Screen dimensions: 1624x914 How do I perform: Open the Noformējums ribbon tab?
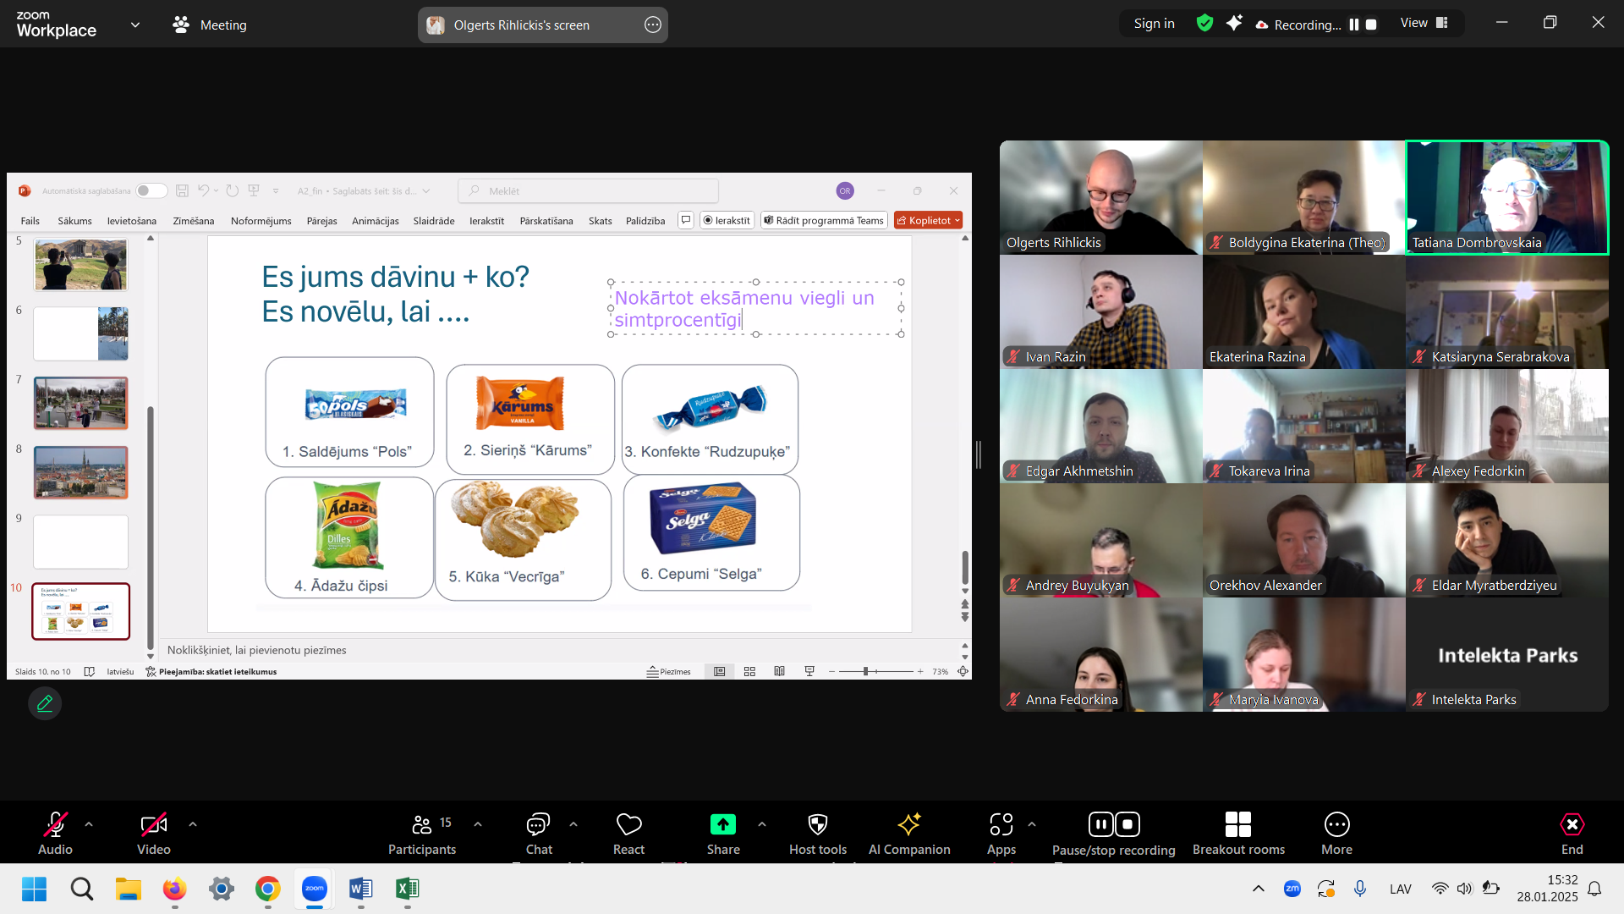(261, 221)
